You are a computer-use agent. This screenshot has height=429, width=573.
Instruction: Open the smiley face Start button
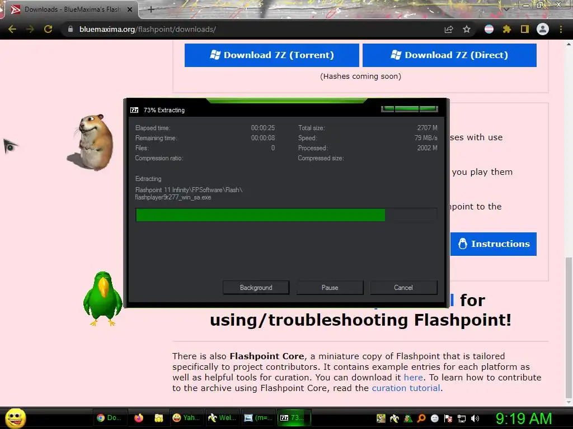coord(15,418)
